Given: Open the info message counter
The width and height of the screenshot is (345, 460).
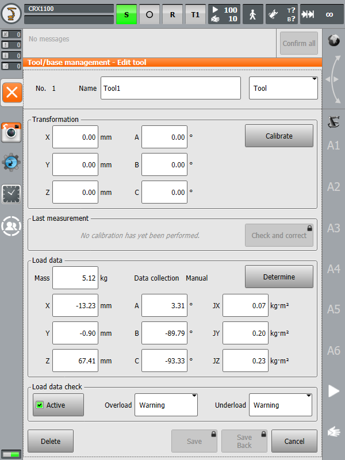Looking at the screenshot, I should [11, 55].
